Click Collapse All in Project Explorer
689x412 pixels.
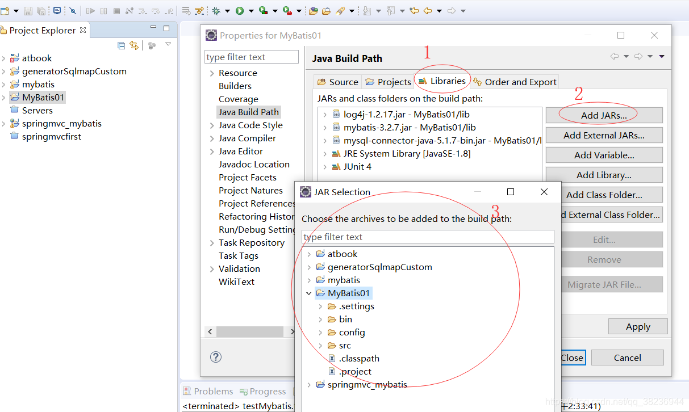pyautogui.click(x=121, y=45)
